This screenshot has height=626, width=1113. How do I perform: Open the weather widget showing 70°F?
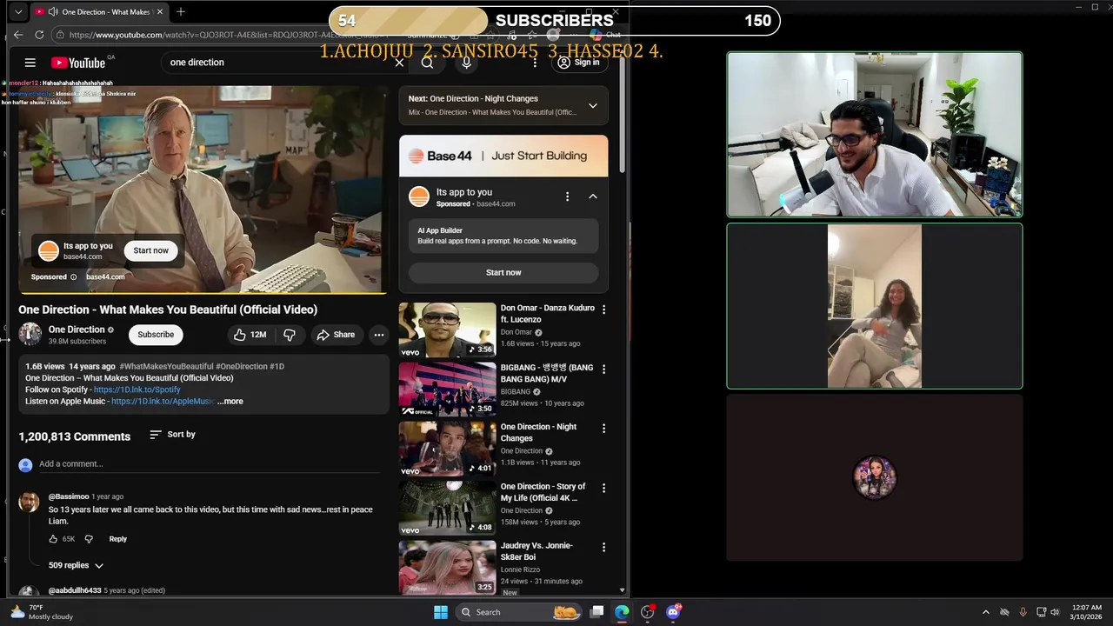[41, 612]
